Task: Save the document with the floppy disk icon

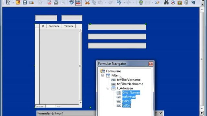Action: (25, 2)
